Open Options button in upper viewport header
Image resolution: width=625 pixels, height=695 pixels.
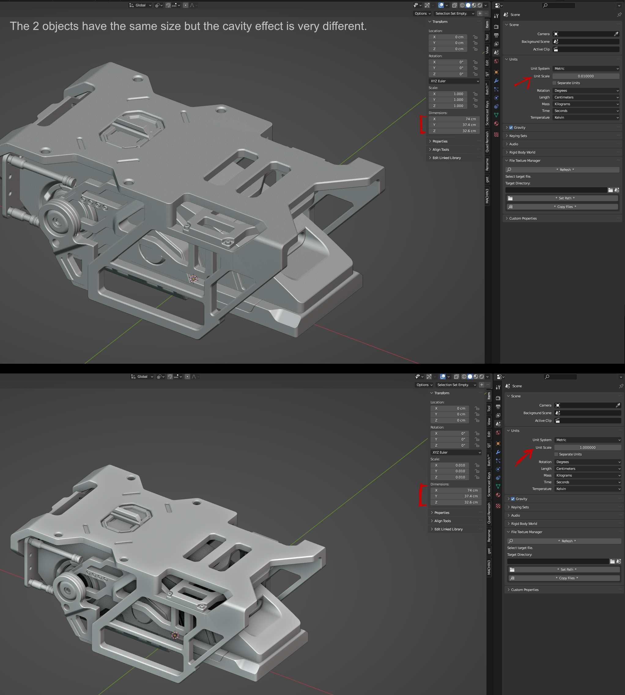click(x=422, y=13)
